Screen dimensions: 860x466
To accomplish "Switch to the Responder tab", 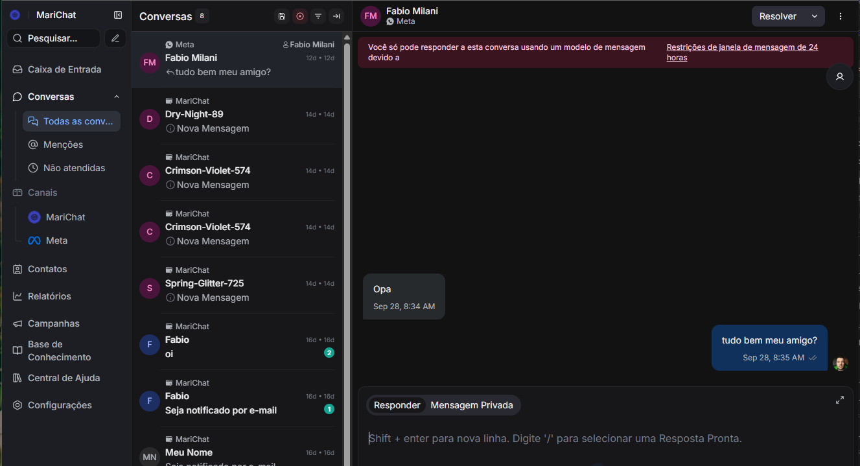I will coord(397,405).
